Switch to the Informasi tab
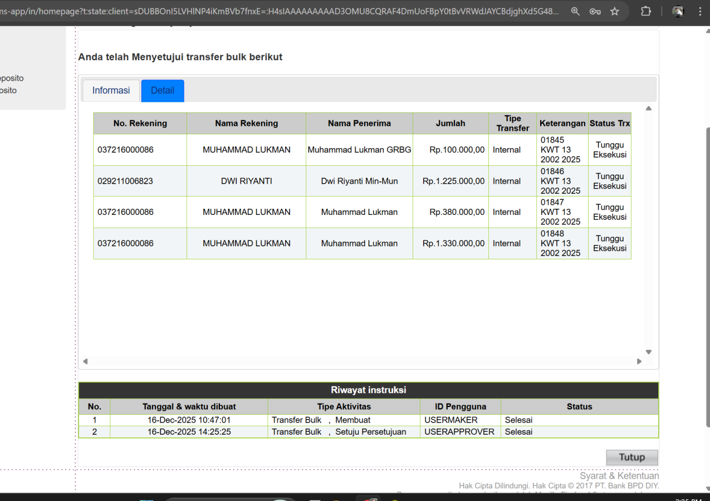The height and width of the screenshot is (501, 710). (111, 91)
